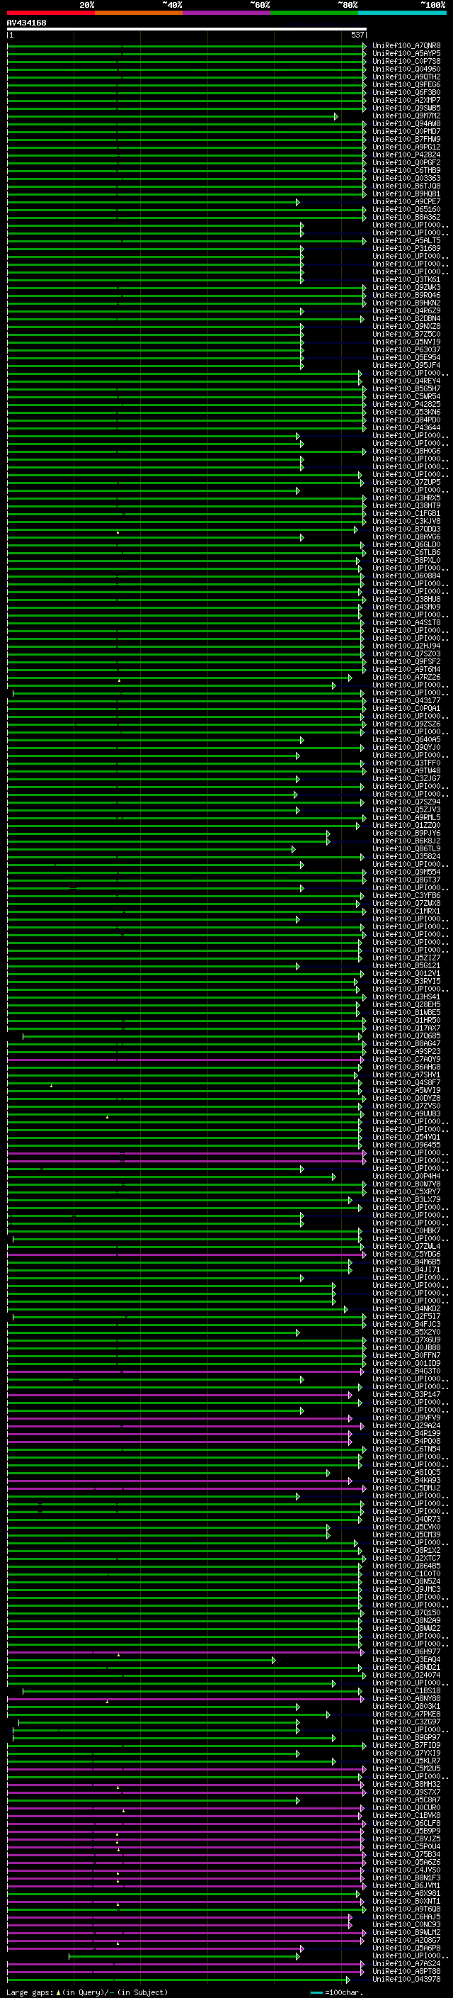Open hit UniRef100_Q9VFV9
The height and width of the screenshot is (1998, 453).
(x=406, y=1418)
